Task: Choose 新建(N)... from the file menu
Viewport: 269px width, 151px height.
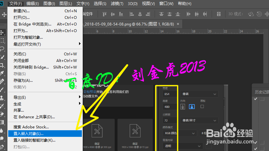Action: (45, 11)
